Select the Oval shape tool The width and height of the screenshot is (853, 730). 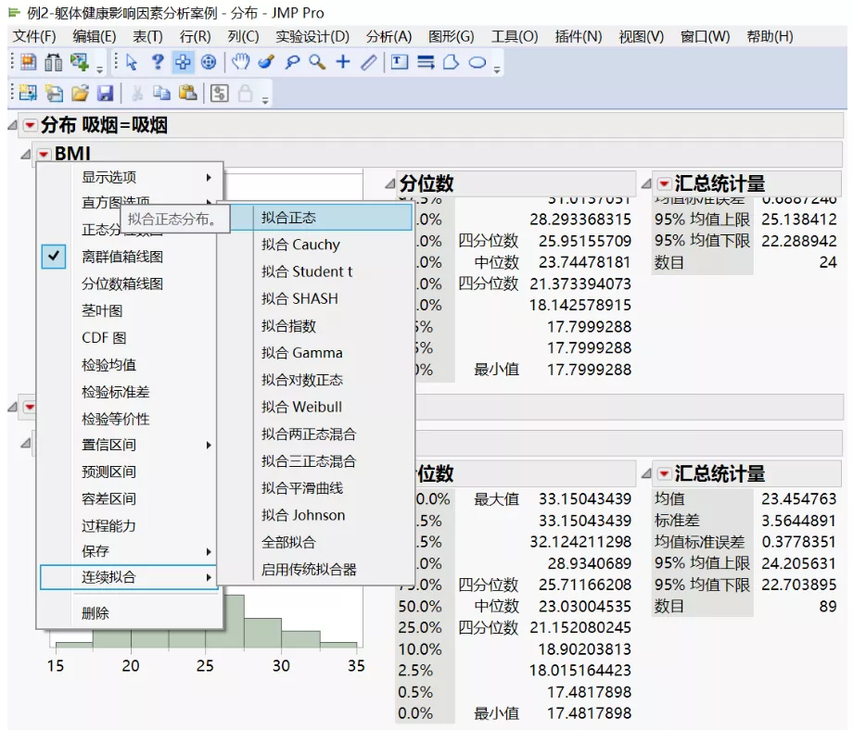477,62
